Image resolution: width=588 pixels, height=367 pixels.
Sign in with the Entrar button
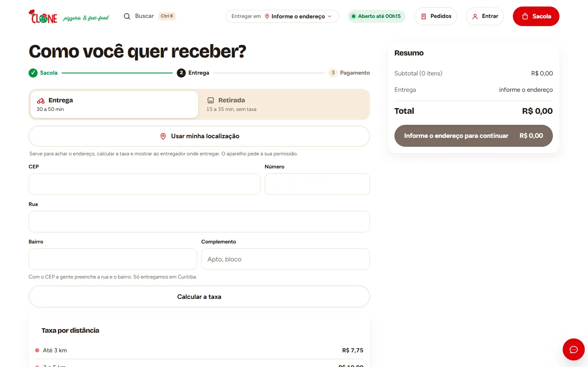pyautogui.click(x=485, y=16)
